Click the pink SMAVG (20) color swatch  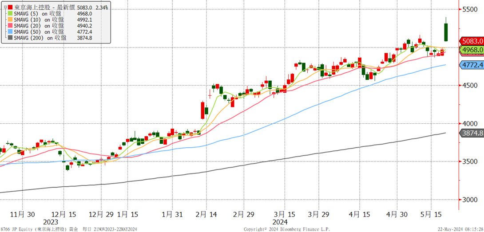(x=10, y=26)
